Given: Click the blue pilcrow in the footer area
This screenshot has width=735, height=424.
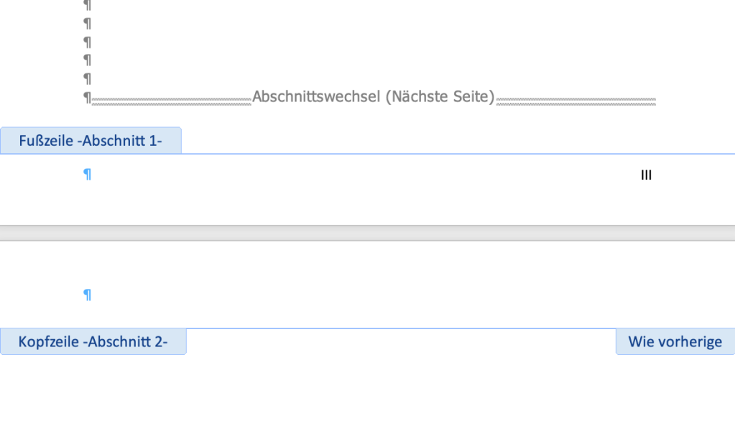Looking at the screenshot, I should pyautogui.click(x=87, y=174).
